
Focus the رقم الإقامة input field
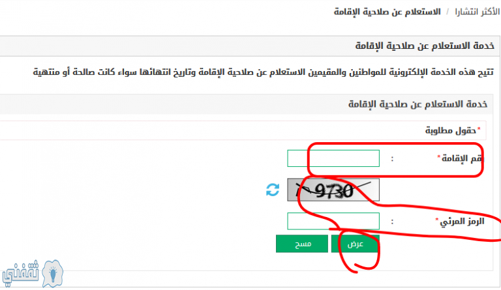click(x=333, y=158)
